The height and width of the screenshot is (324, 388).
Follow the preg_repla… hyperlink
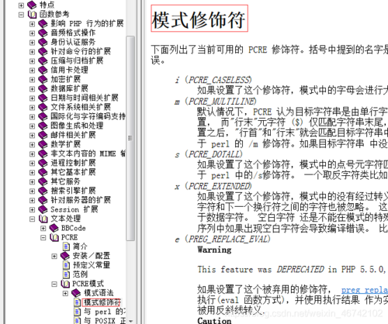tap(365, 290)
